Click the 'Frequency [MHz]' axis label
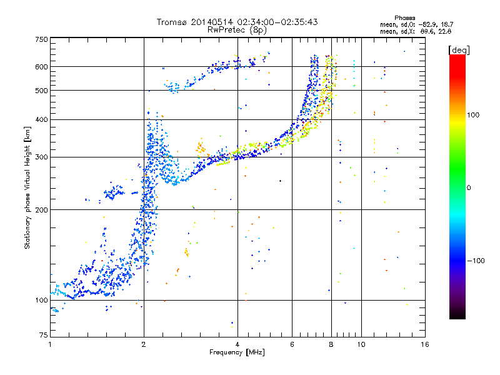 tap(237, 352)
